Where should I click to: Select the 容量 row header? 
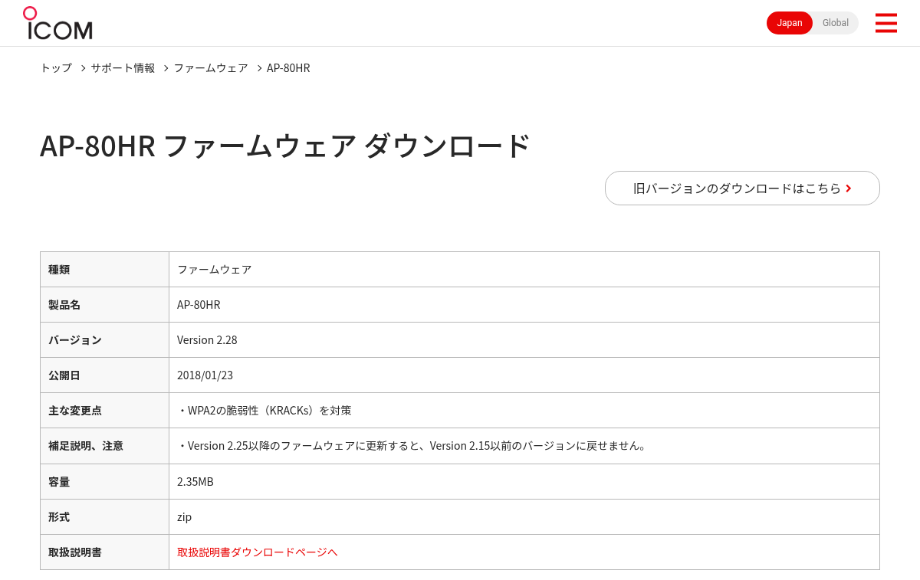pos(104,481)
